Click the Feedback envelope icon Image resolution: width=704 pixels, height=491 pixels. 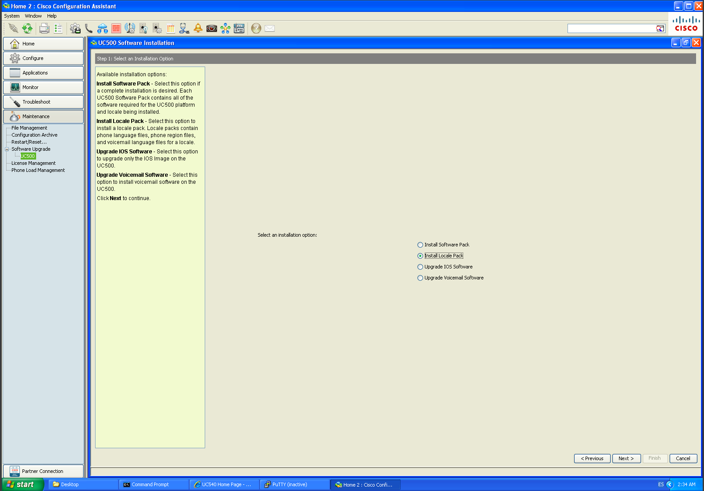point(270,28)
